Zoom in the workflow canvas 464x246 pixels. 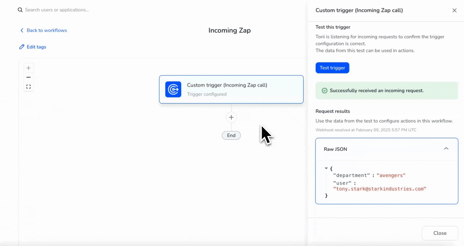pyautogui.click(x=28, y=68)
